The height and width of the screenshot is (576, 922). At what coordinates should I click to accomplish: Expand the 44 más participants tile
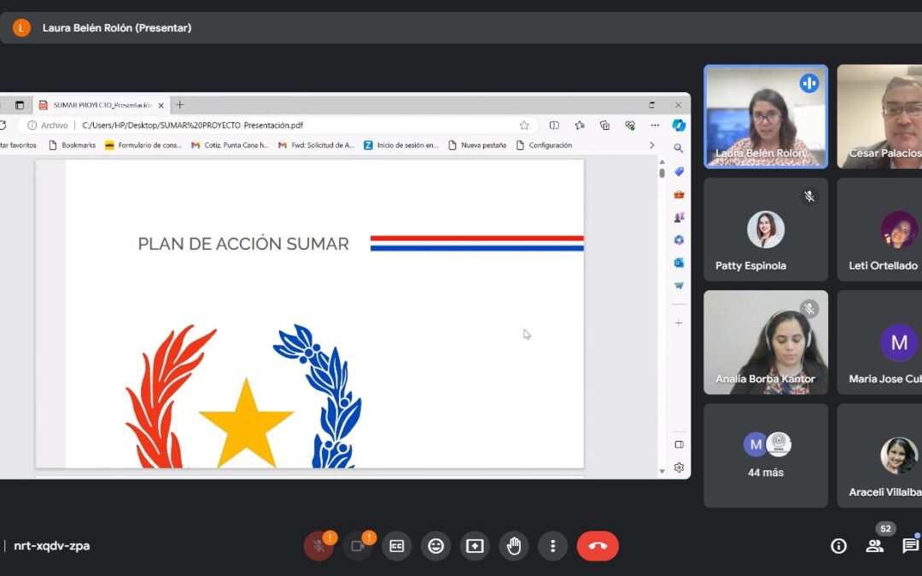(765, 456)
